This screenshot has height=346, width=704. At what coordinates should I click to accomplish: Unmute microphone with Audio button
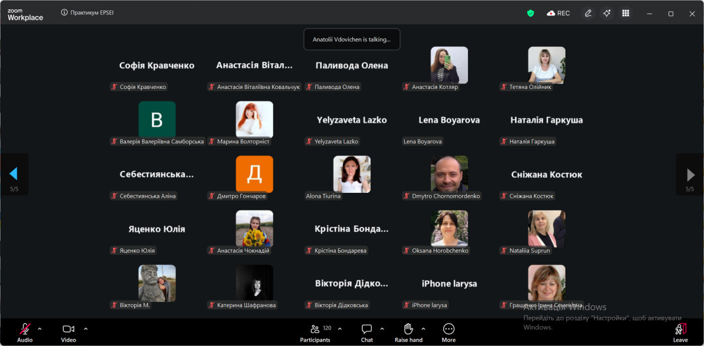click(x=25, y=333)
